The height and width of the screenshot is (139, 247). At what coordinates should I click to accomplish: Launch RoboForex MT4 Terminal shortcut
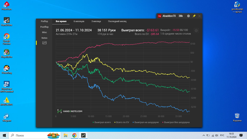click(6, 87)
